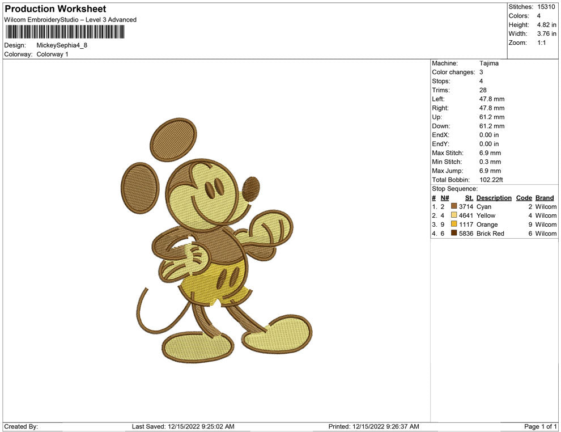The width and height of the screenshot is (561, 432).
Task: Click the barcode under the worksheet title
Action: (x=65, y=32)
